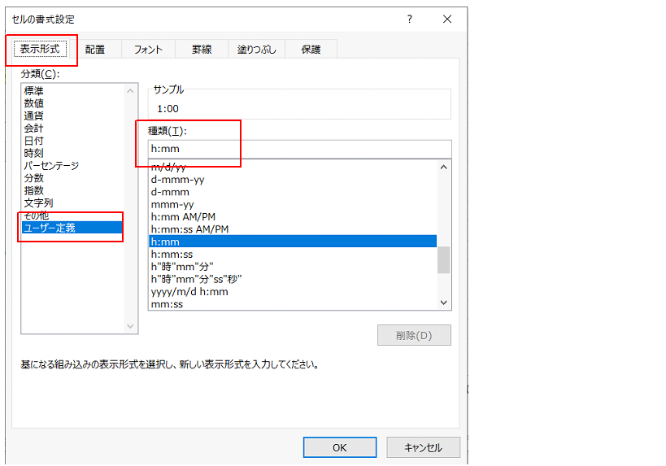Click the キャンセル button
Viewport: 666px width, 466px height.
tap(423, 447)
